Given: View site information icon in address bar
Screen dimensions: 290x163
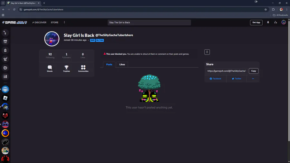Looking at the screenshot, I should (x=21, y=9).
